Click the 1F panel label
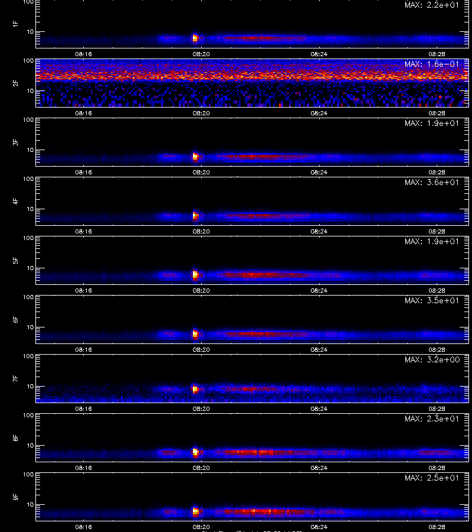 pyautogui.click(x=15, y=24)
